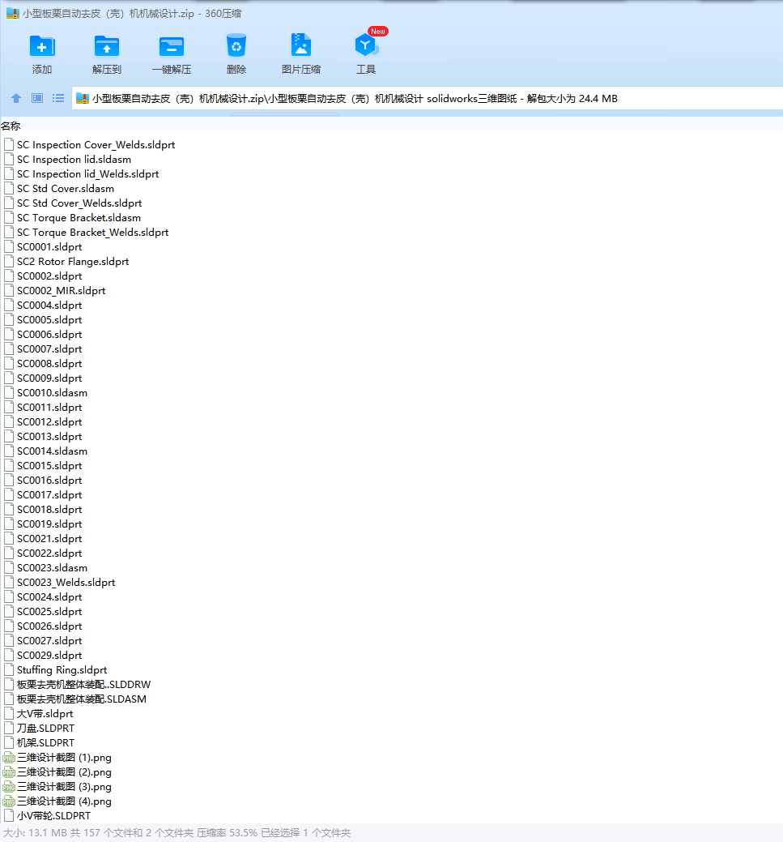This screenshot has width=783, height=842.
Task: Select SC0006.sldprt file
Action: coord(49,335)
